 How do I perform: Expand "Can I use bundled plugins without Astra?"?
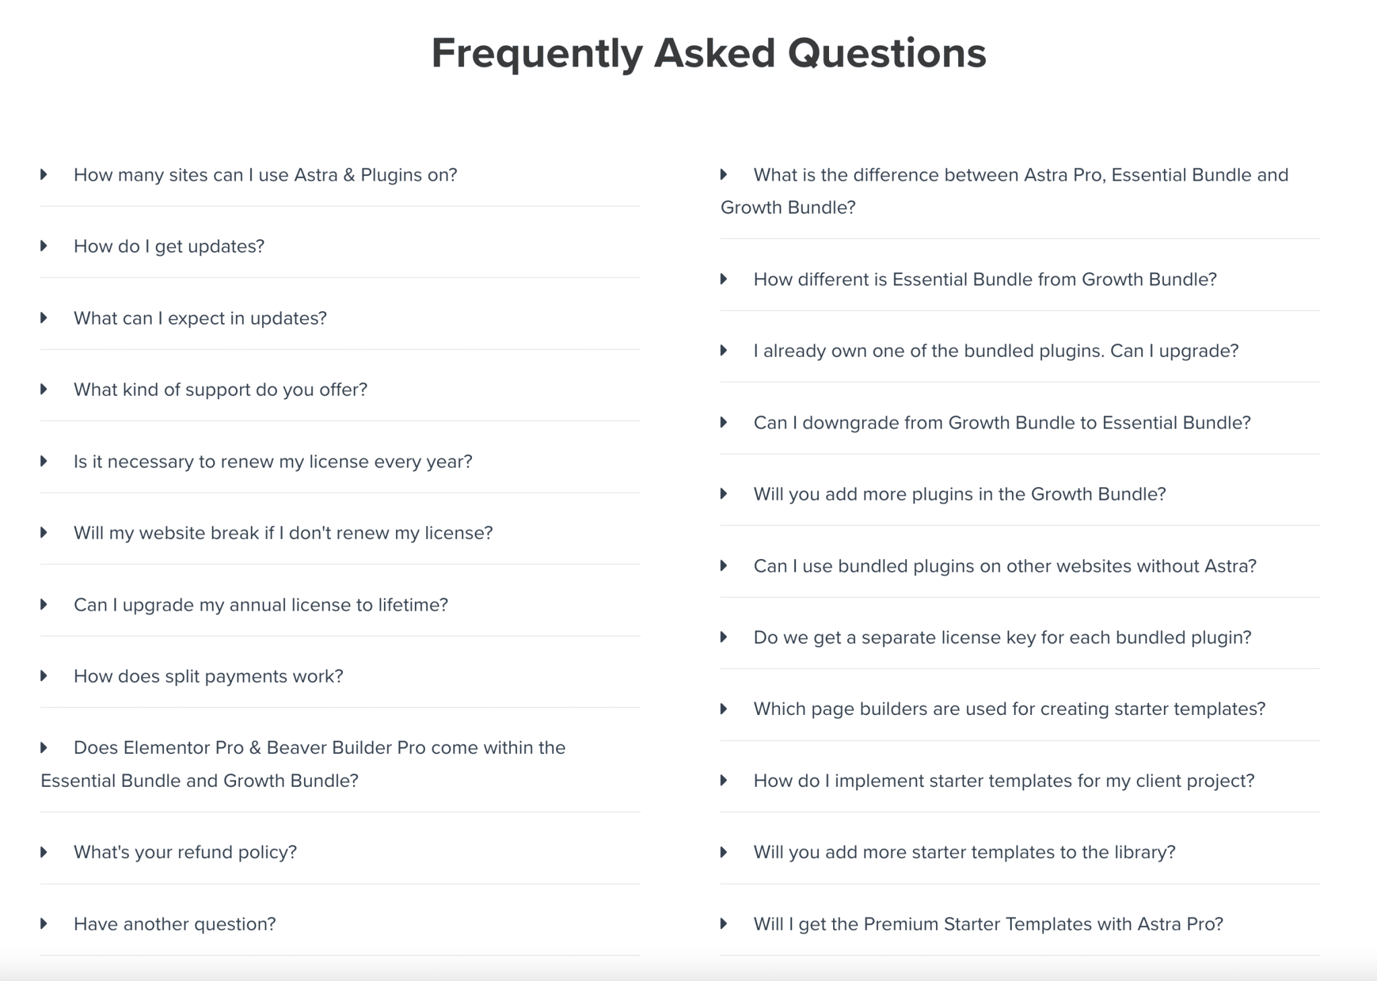tap(1005, 566)
